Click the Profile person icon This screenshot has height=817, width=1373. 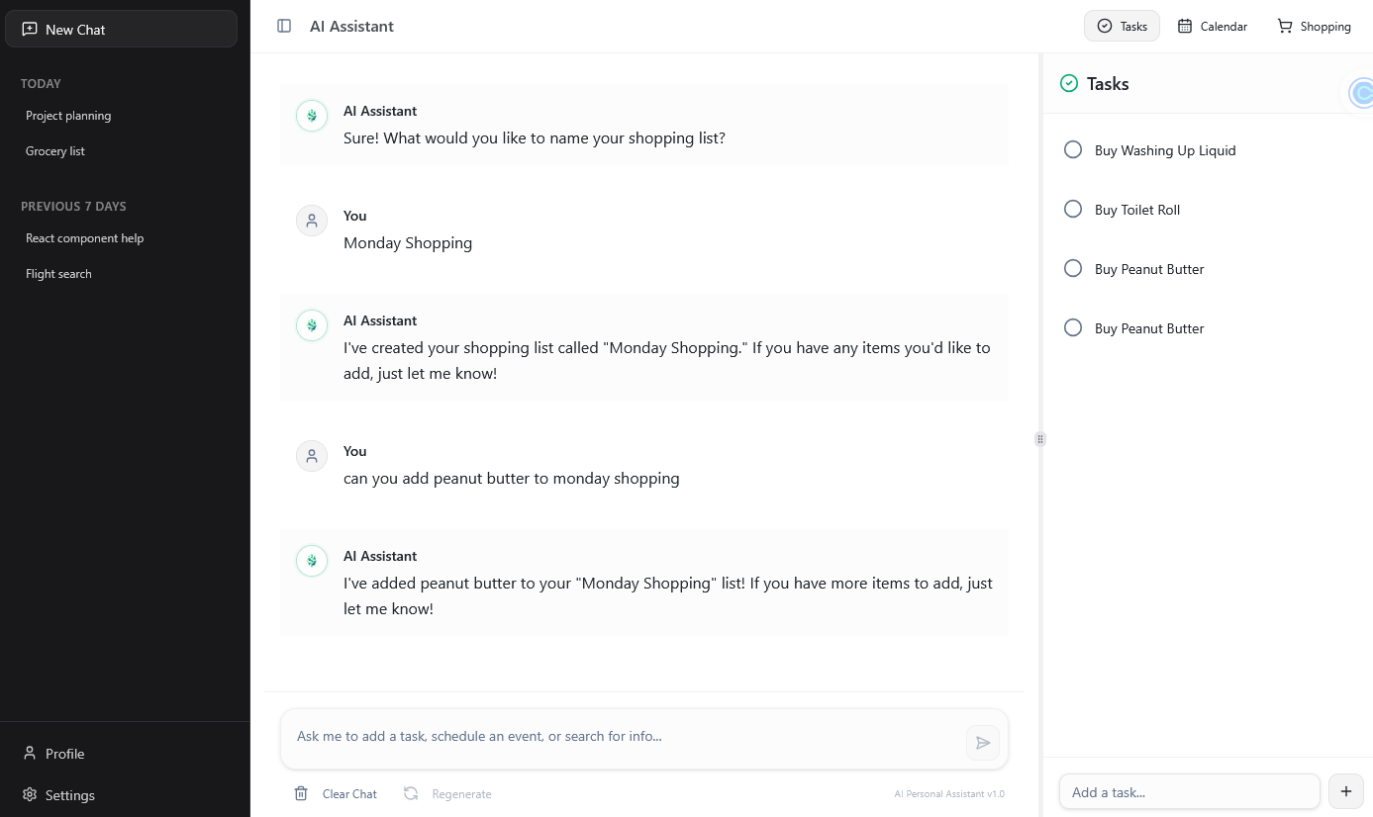(30, 754)
